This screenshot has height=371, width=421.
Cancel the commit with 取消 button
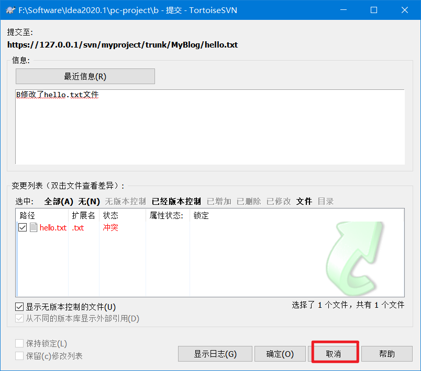coord(333,354)
